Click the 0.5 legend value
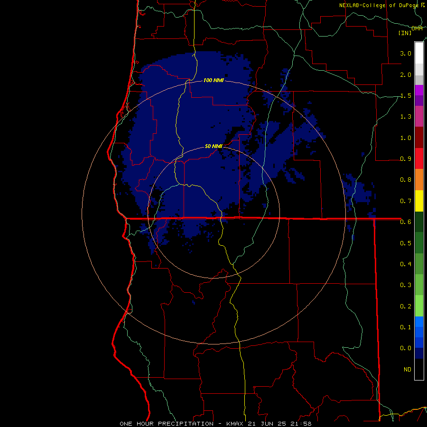 click(406, 243)
